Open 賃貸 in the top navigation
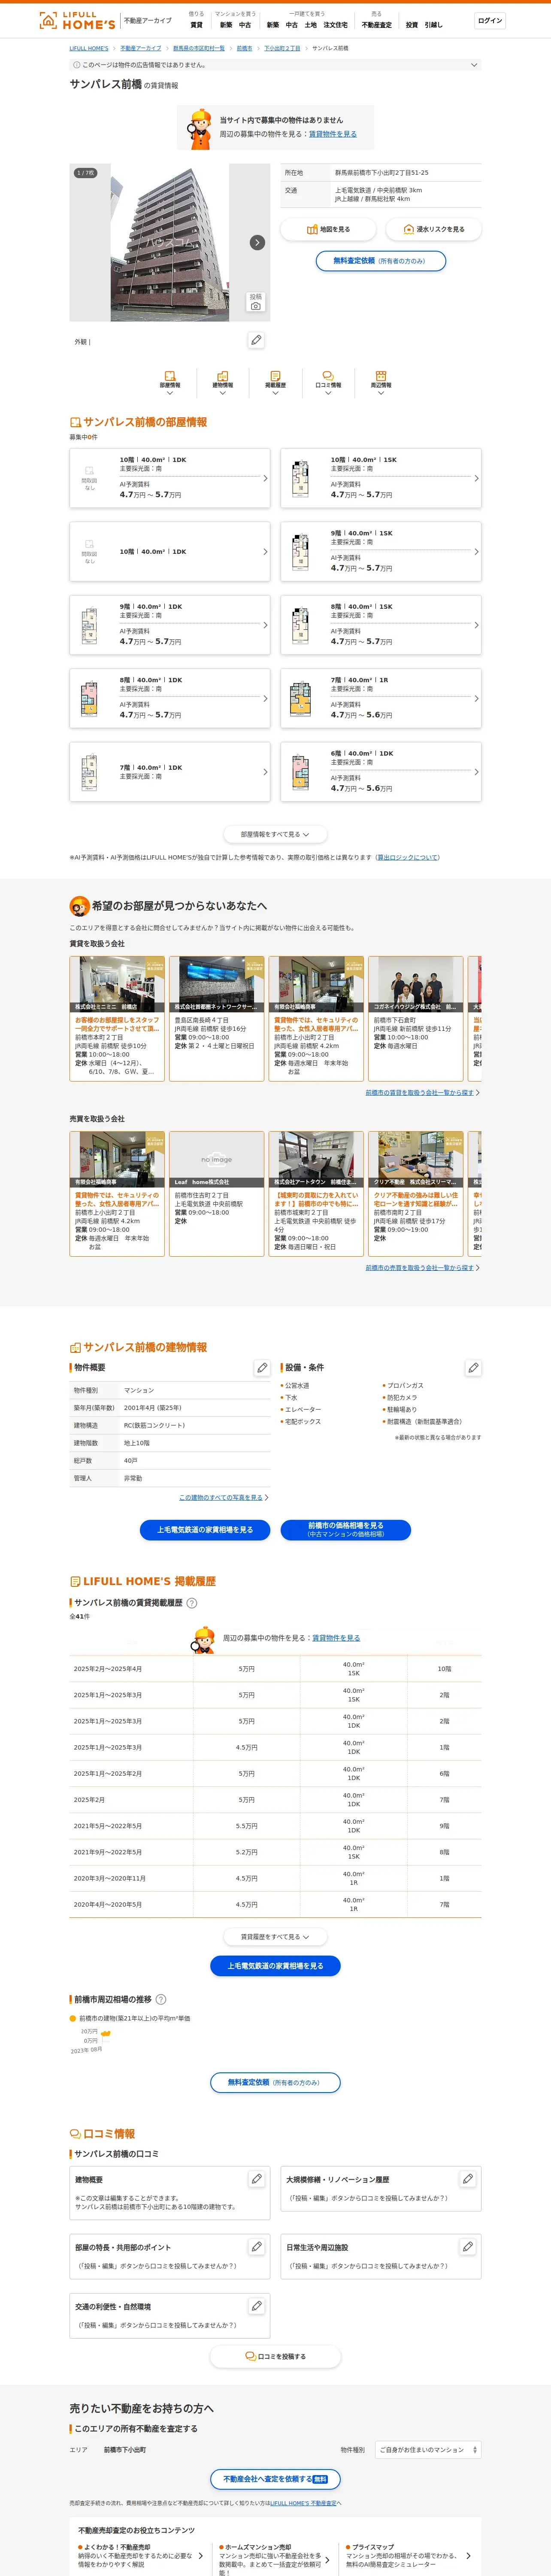551x2576 pixels. pos(196,25)
